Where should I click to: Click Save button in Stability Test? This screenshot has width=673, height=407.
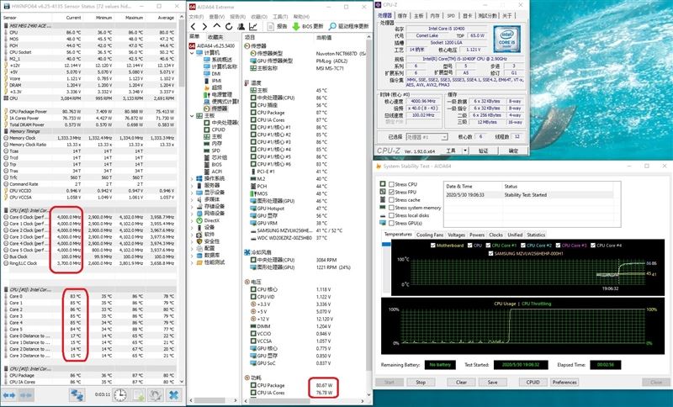(x=492, y=382)
